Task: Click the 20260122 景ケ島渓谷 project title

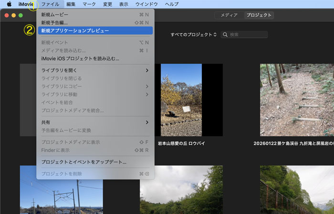Action: click(x=294, y=143)
